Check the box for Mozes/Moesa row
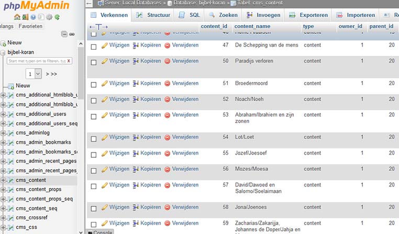 94,170
